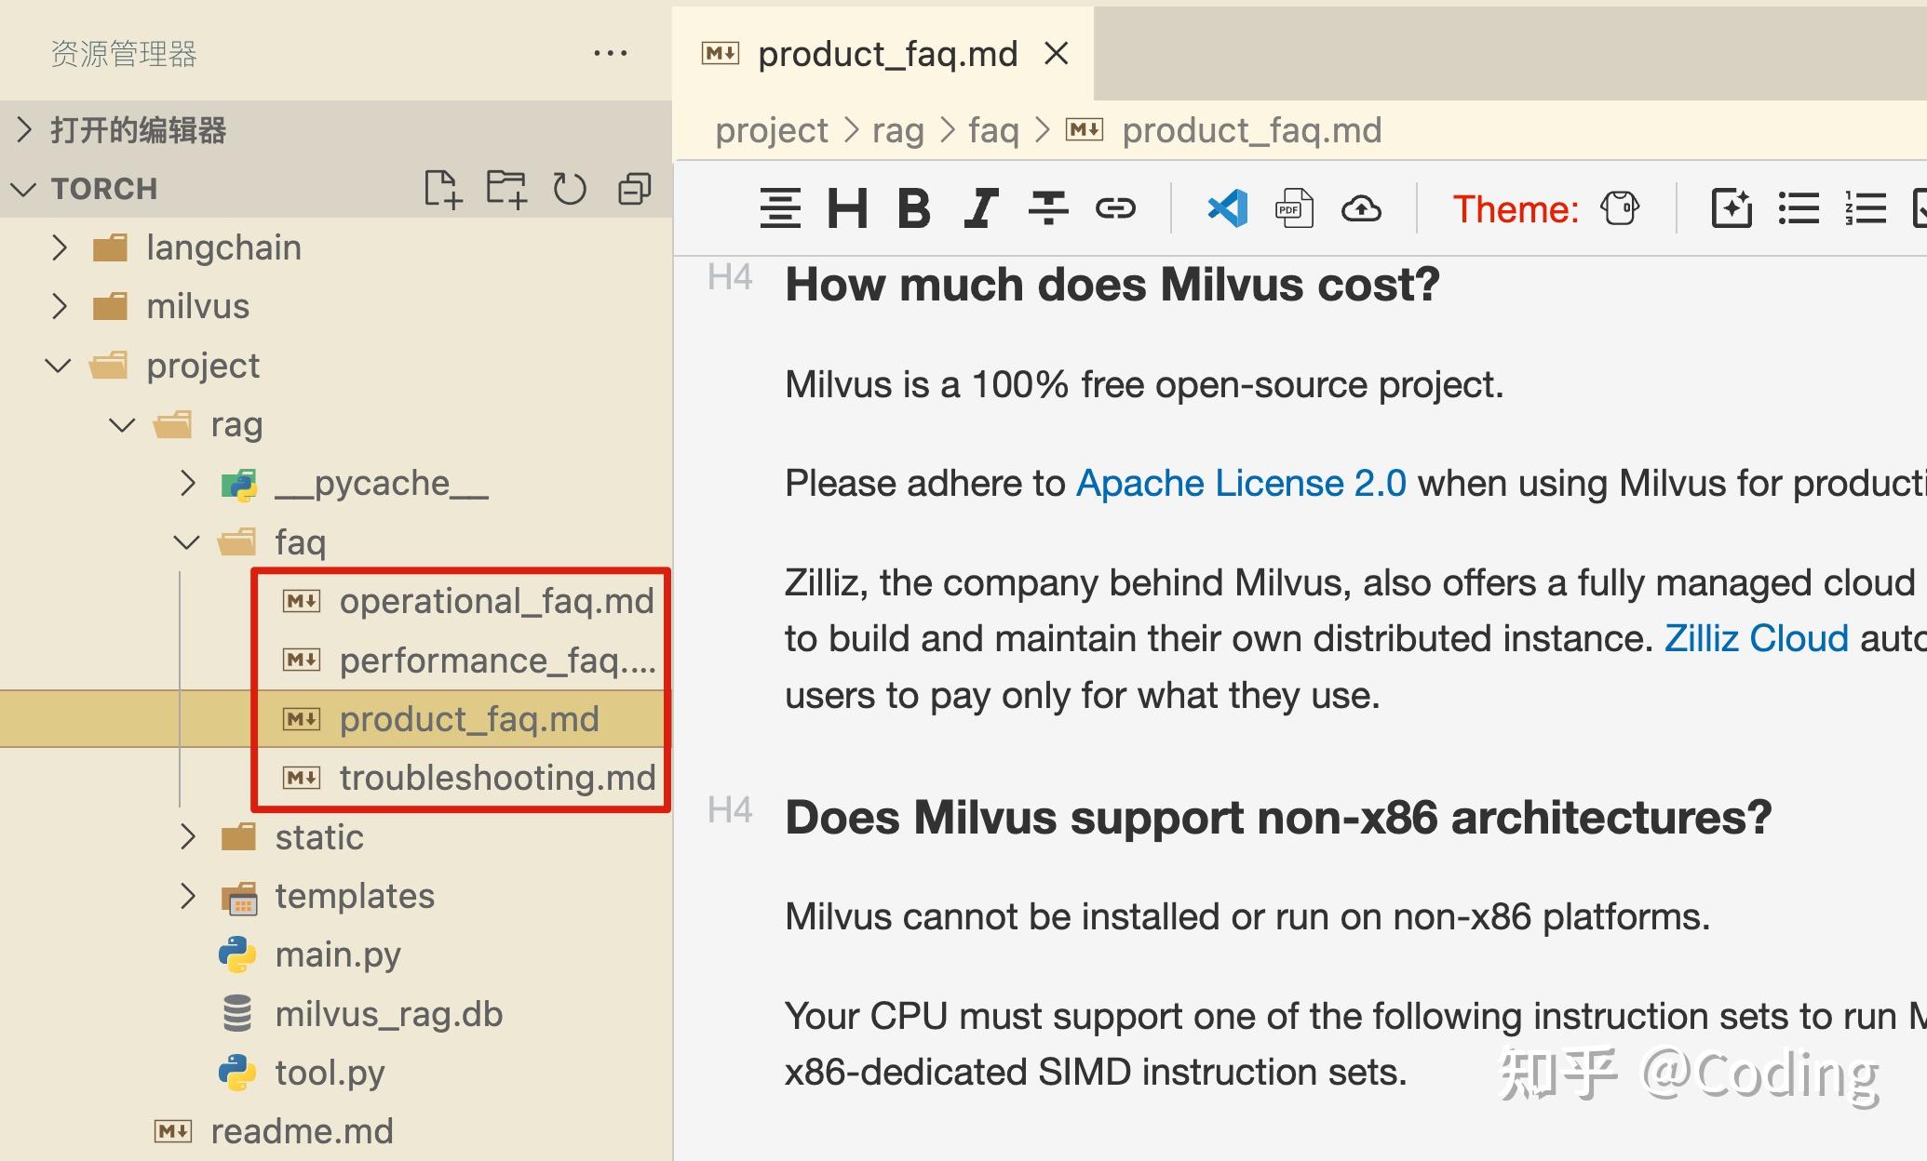Open the VS Code icon in the toolbar
1927x1161 pixels.
tap(1227, 207)
